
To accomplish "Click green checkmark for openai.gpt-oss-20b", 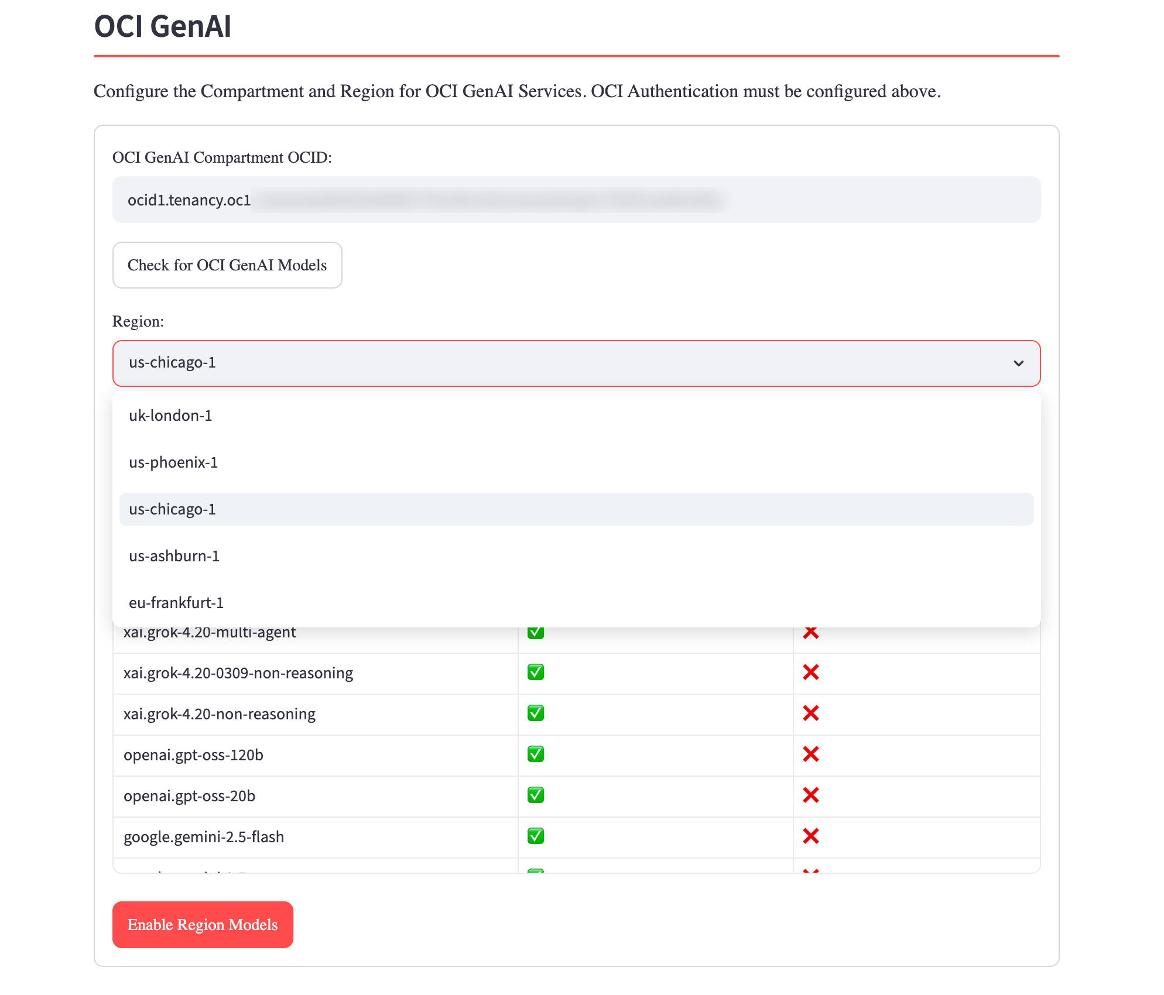I will coord(536,795).
